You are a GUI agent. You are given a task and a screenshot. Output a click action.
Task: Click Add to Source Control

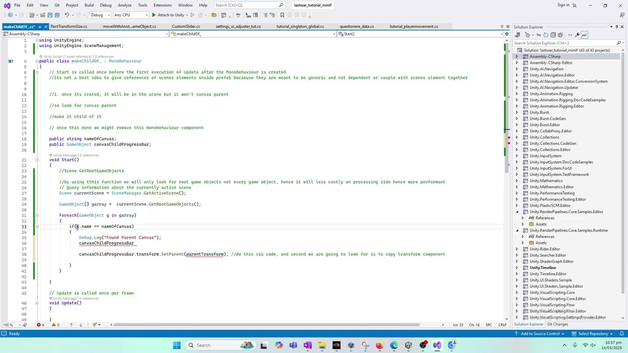(x=540, y=334)
